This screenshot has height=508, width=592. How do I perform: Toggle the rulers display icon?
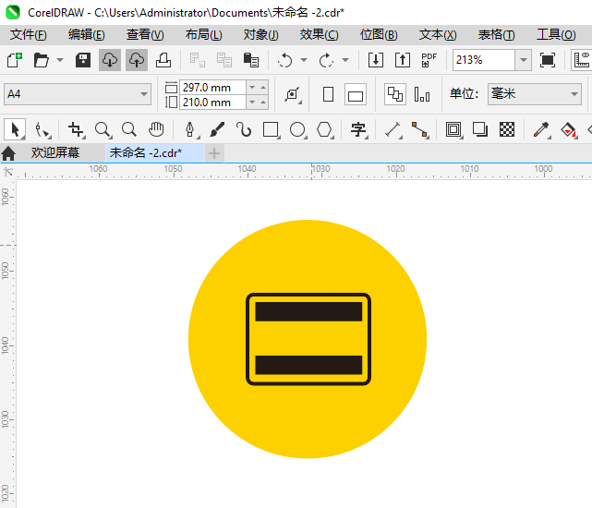click(x=582, y=60)
